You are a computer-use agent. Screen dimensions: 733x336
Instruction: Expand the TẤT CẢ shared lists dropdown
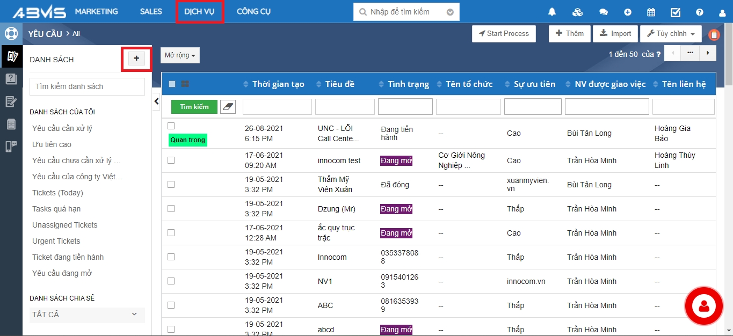point(87,315)
